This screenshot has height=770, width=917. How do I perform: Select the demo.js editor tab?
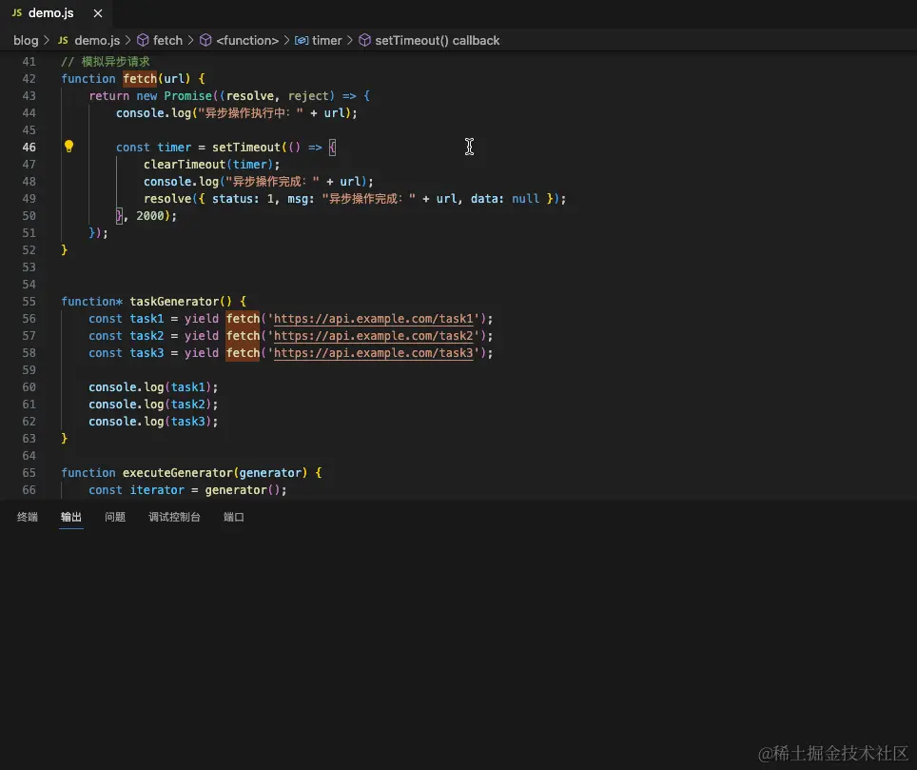[56, 13]
